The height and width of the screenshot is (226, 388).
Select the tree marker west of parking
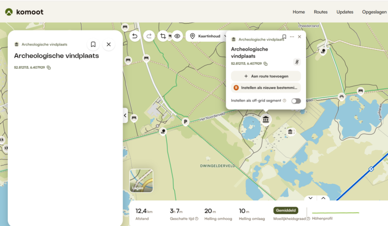tap(163, 131)
